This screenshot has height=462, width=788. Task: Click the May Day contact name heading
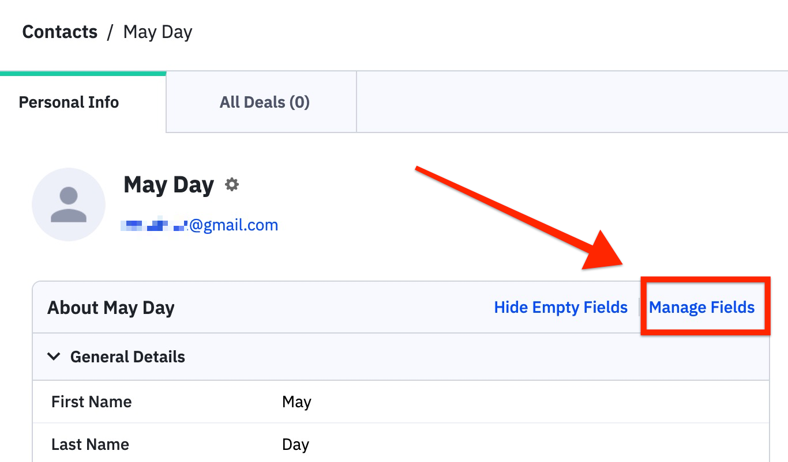point(168,185)
